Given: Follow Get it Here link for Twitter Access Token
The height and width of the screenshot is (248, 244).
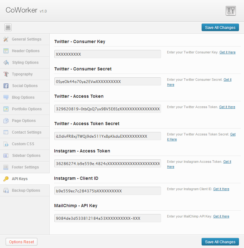Looking at the screenshot, I should pos(227,107).
